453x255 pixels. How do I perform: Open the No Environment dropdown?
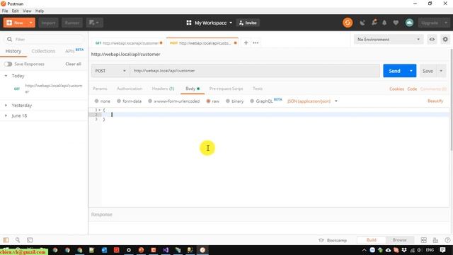coord(389,40)
